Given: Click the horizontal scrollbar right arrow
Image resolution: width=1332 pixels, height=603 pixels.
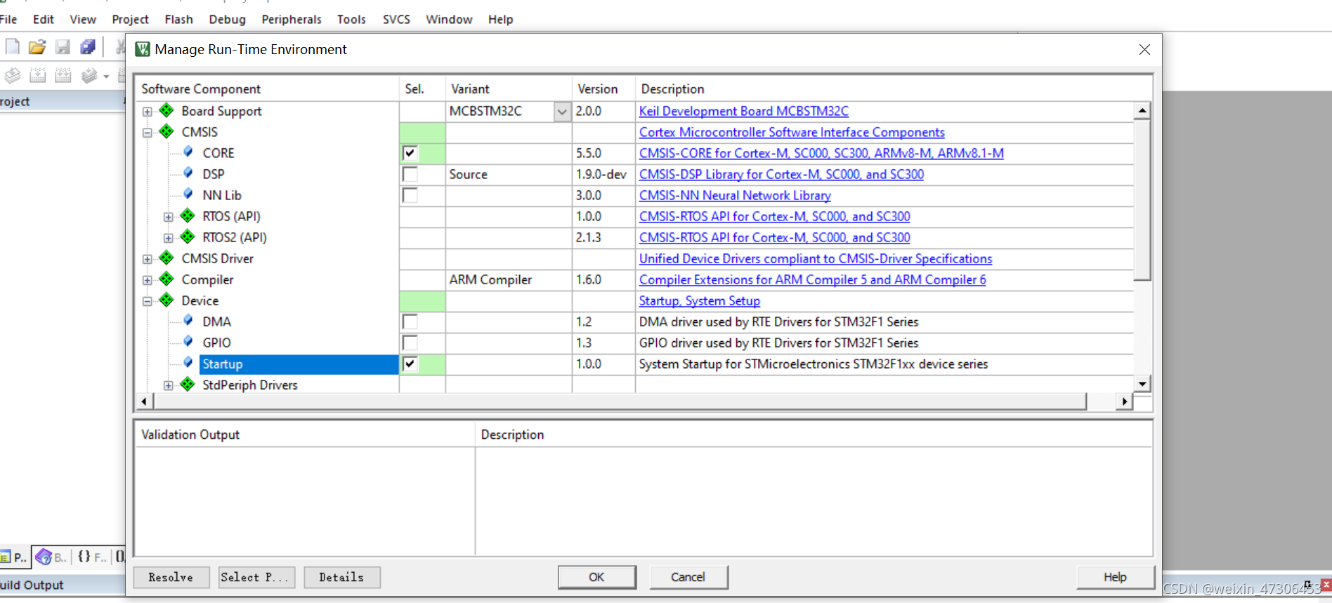Looking at the screenshot, I should coord(1124,402).
